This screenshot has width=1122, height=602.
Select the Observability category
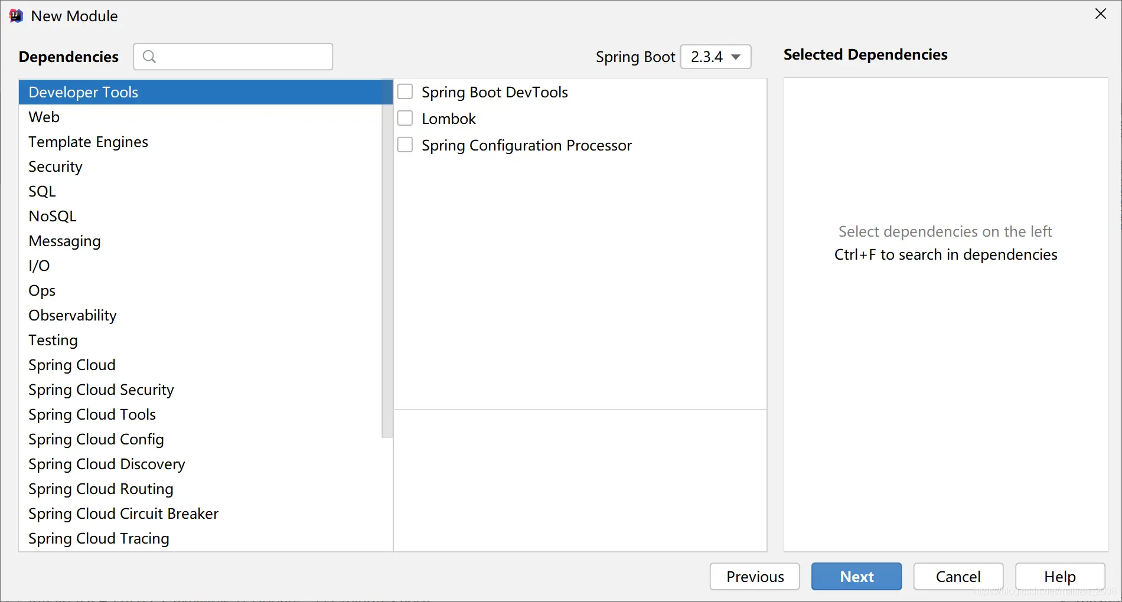pyautogui.click(x=201, y=315)
